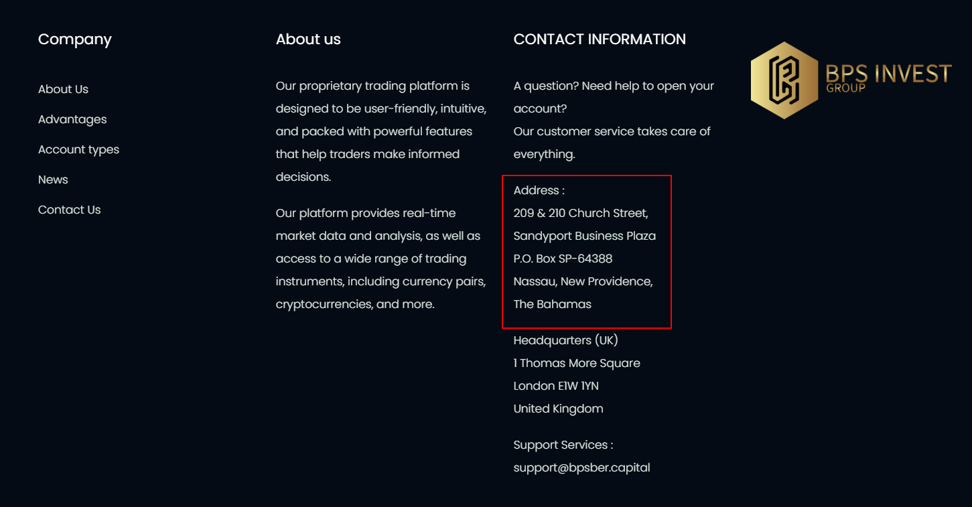This screenshot has width=972, height=507.
Task: Click the 209 & 210 Church Street line
Action: click(x=581, y=213)
